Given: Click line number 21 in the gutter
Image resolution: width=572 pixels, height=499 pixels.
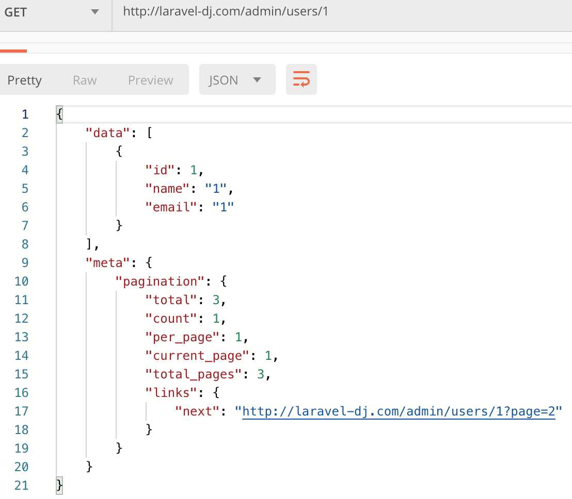Looking at the screenshot, I should (21, 486).
